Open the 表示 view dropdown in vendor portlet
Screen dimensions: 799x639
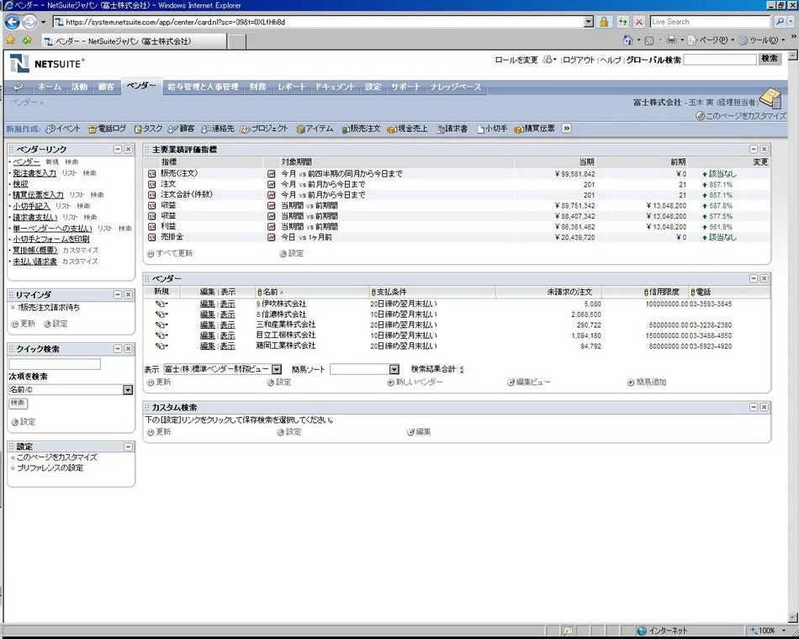[x=277, y=369]
